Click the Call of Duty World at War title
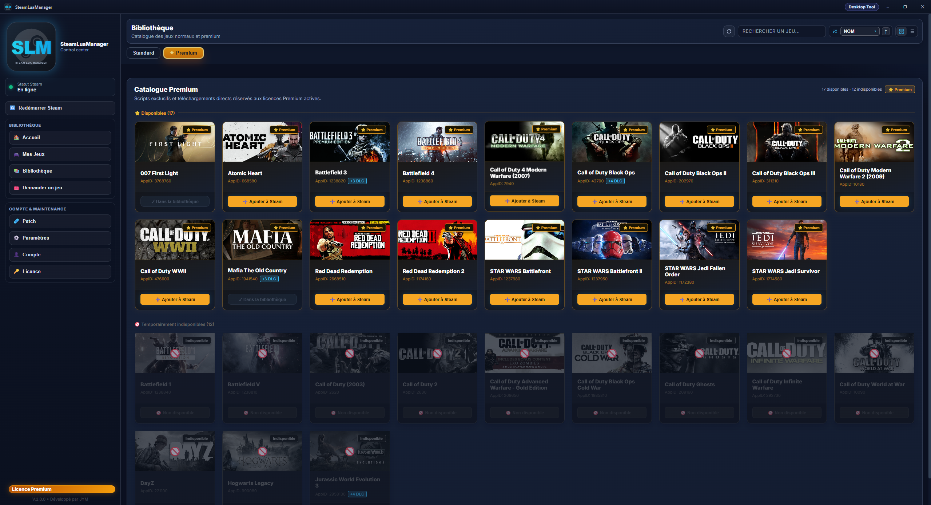 pos(872,384)
